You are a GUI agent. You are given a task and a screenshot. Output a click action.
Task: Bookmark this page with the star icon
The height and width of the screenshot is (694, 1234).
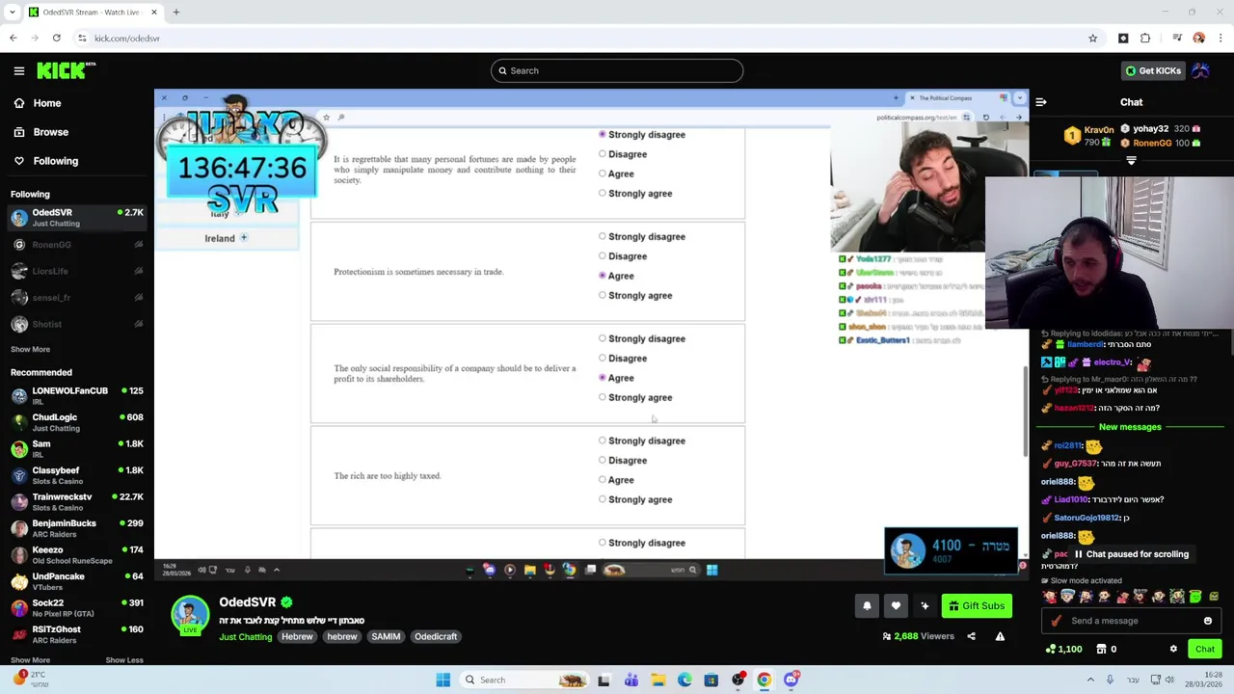(x=1092, y=39)
